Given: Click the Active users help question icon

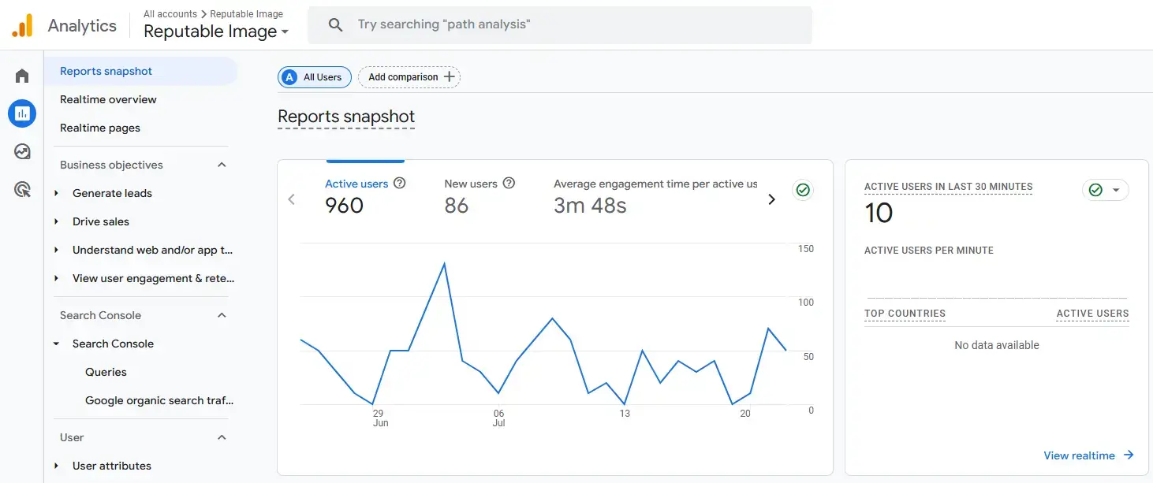Looking at the screenshot, I should pyautogui.click(x=400, y=183).
